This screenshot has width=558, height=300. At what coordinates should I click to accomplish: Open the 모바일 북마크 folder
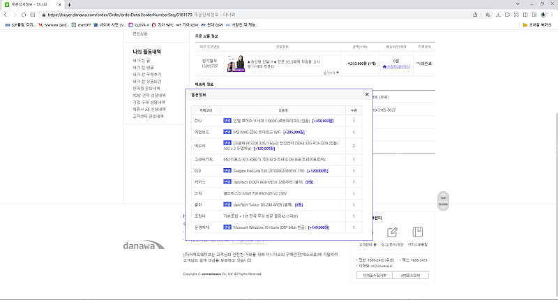(537, 25)
